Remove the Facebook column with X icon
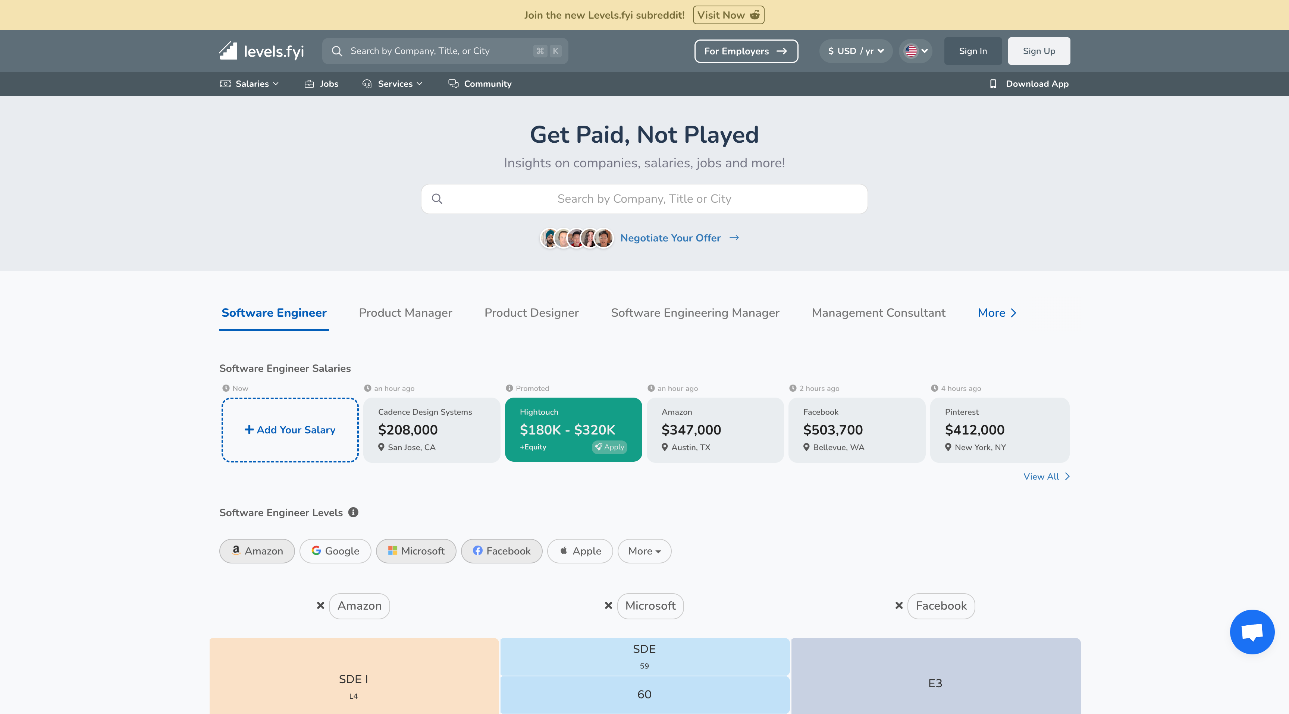The image size is (1289, 714). click(899, 606)
